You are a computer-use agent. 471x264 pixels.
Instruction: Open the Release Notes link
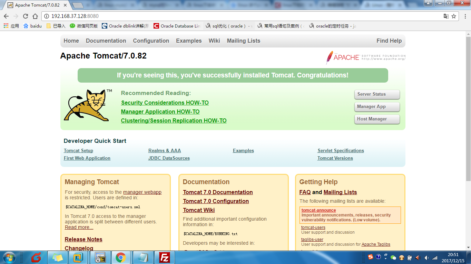84,239
